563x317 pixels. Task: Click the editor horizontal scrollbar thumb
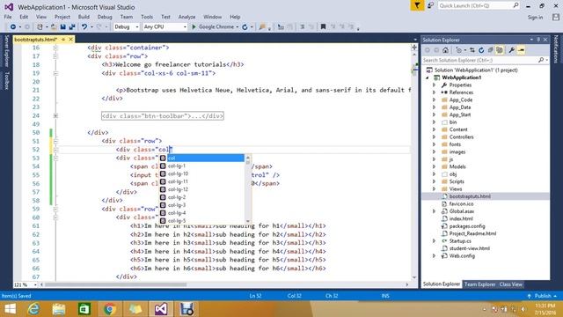tap(115, 284)
